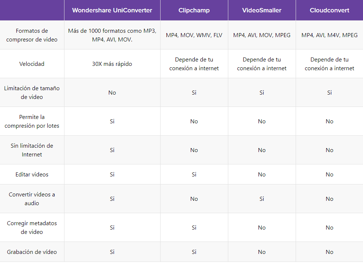Screen dimensions: 363x263
Task: Select the Clipchamp column header
Action: pos(194,10)
